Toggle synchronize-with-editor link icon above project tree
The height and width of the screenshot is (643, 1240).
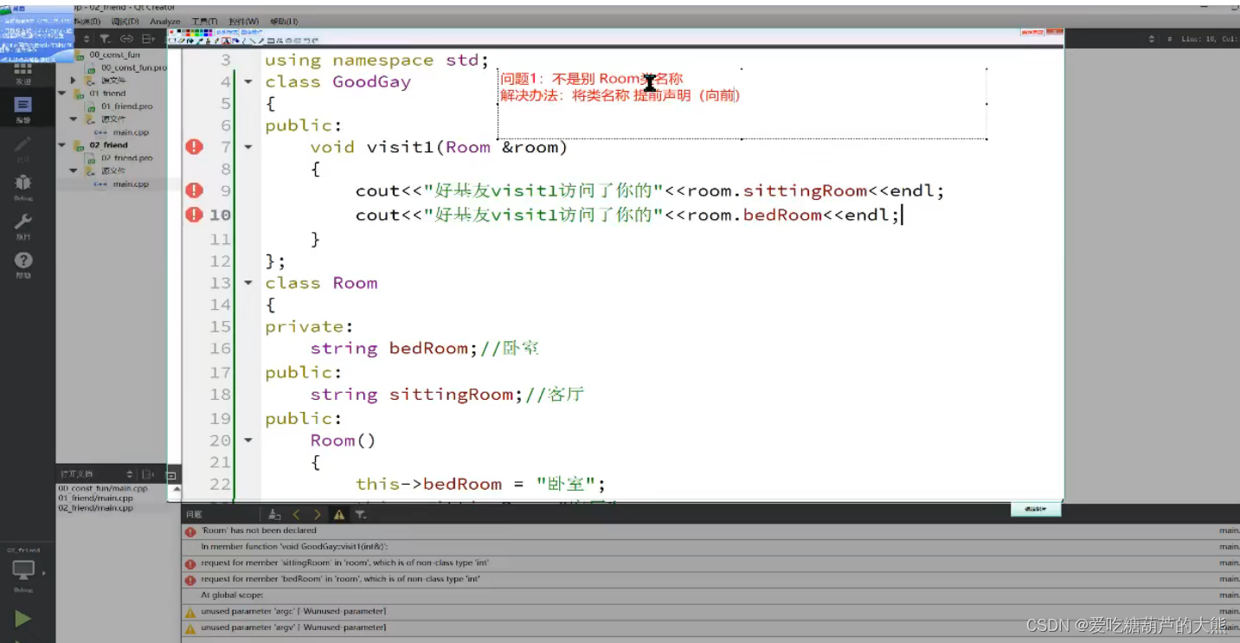(x=126, y=38)
